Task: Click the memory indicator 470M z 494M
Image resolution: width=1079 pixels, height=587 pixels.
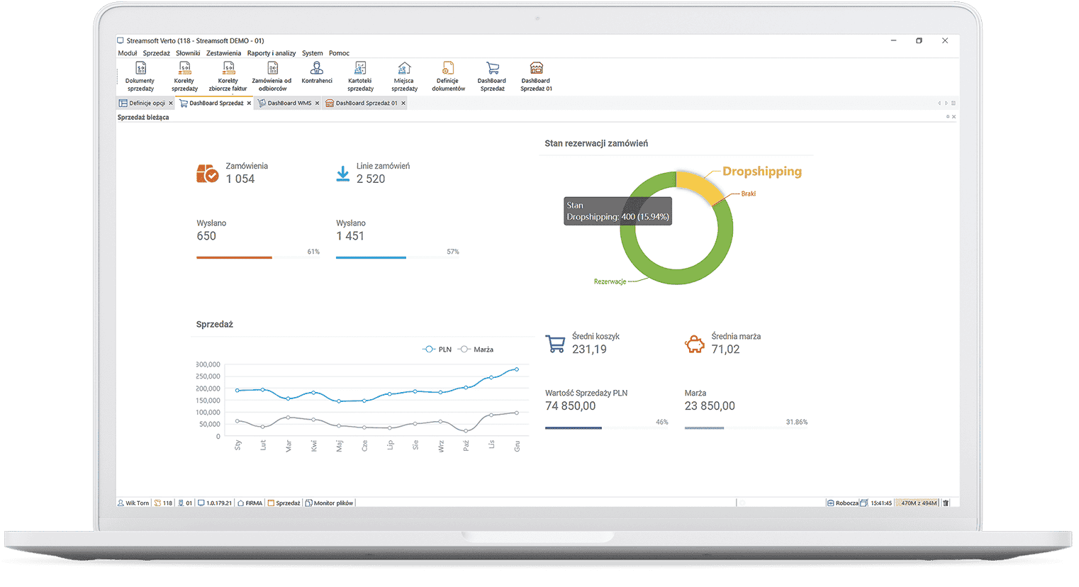Action: (919, 503)
